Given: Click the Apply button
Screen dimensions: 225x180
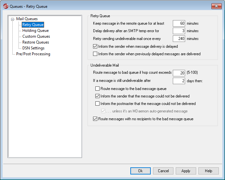Looking at the screenshot, I should click(186, 171).
